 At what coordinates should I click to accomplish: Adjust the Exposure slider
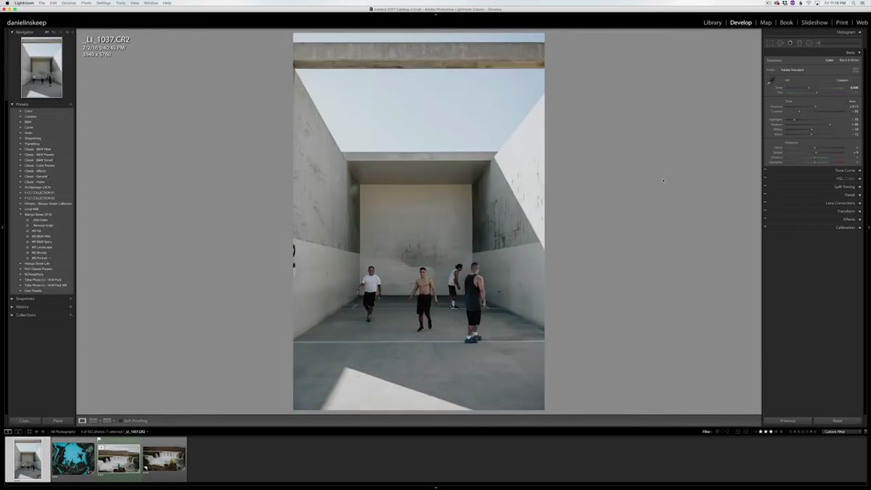click(x=815, y=107)
